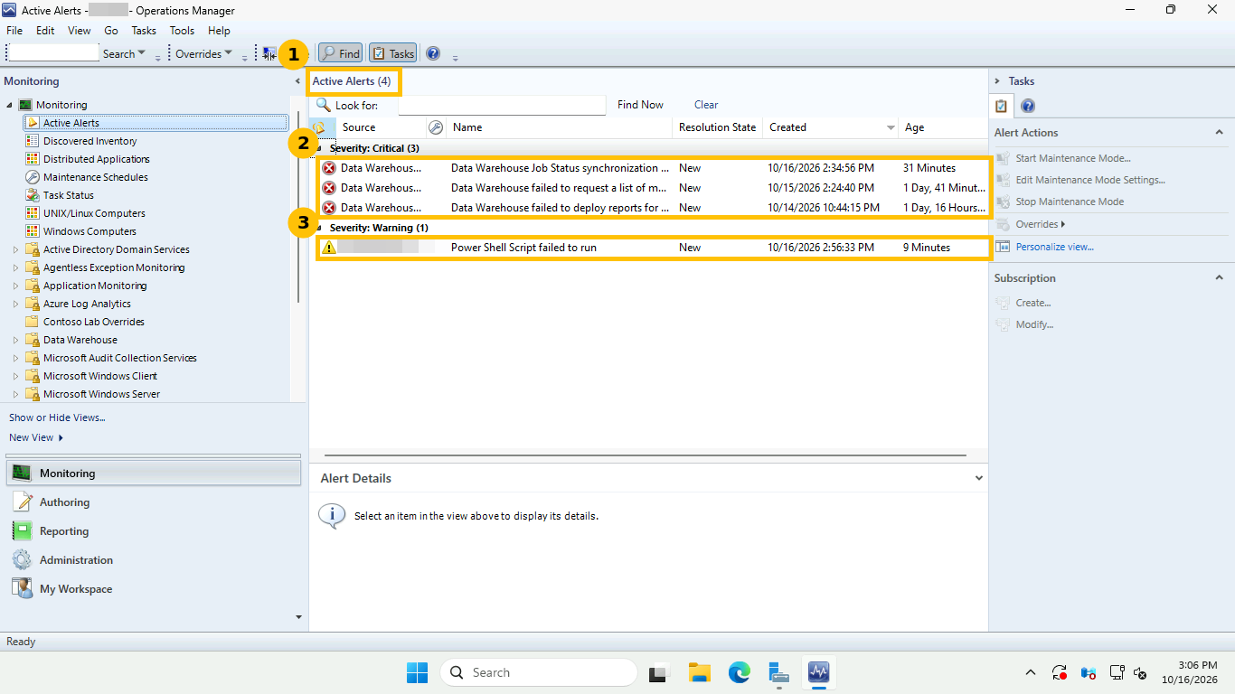This screenshot has height=694, width=1235.
Task: Click the critical icon of the Job Status synchronization alert
Action: (329, 168)
